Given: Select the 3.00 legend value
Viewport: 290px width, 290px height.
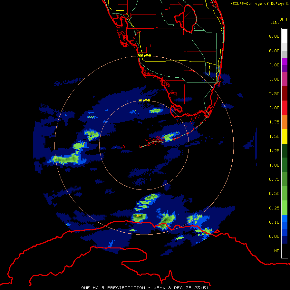Looking at the screenshot, I should pyautogui.click(x=274, y=79).
